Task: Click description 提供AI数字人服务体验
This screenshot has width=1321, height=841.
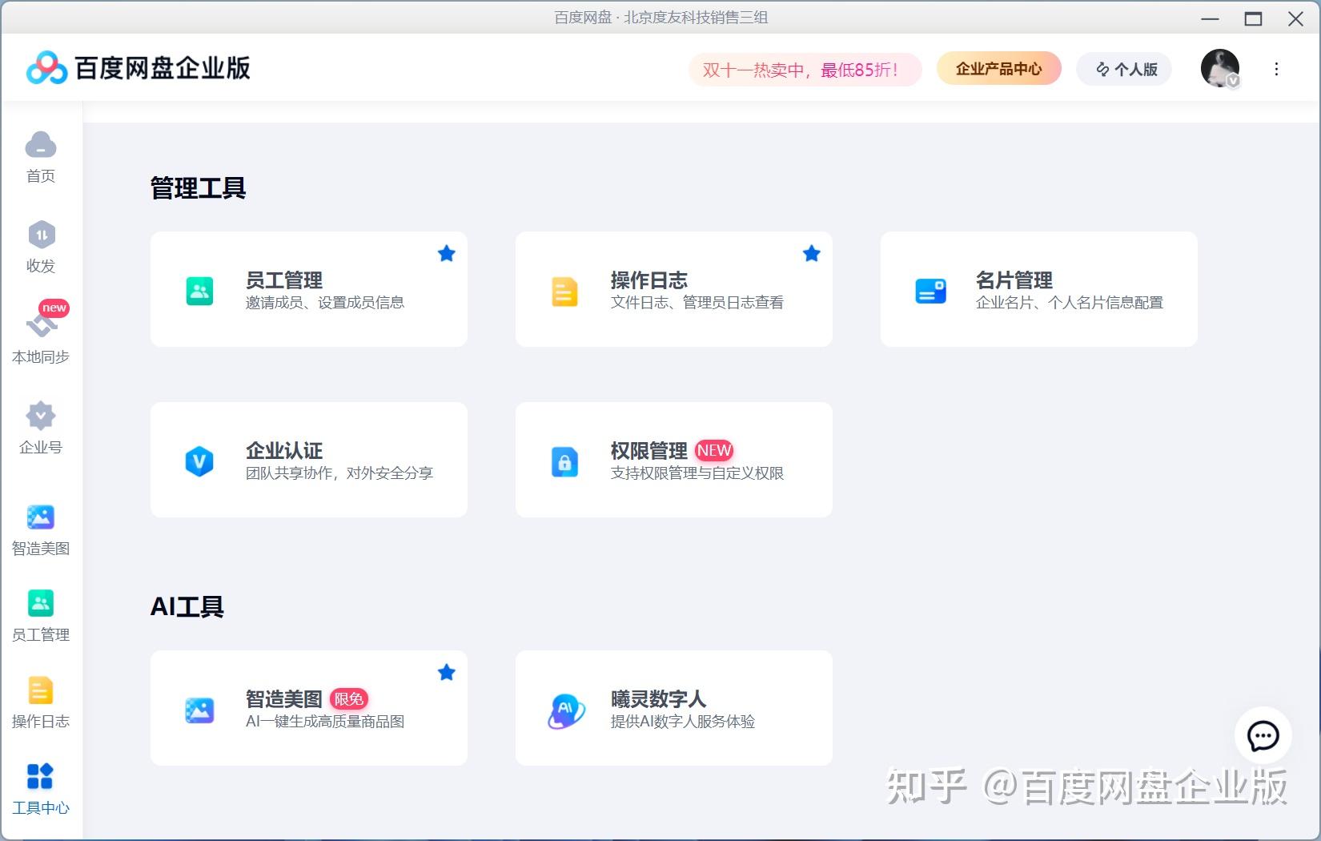Action: [x=683, y=722]
